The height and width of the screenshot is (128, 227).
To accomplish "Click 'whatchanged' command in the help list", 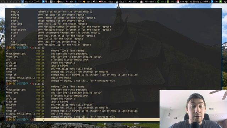I will [x=18, y=45].
